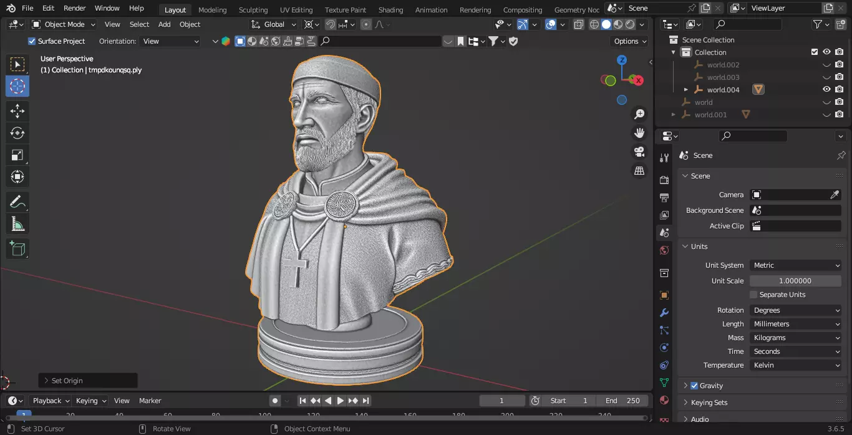Viewport: 852px width, 435px height.
Task: Choose the Rotate tool
Action: [17, 133]
